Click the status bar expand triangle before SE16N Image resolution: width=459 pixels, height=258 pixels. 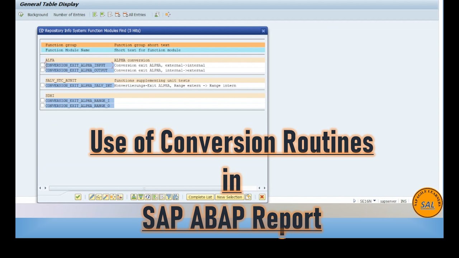coord(354,201)
